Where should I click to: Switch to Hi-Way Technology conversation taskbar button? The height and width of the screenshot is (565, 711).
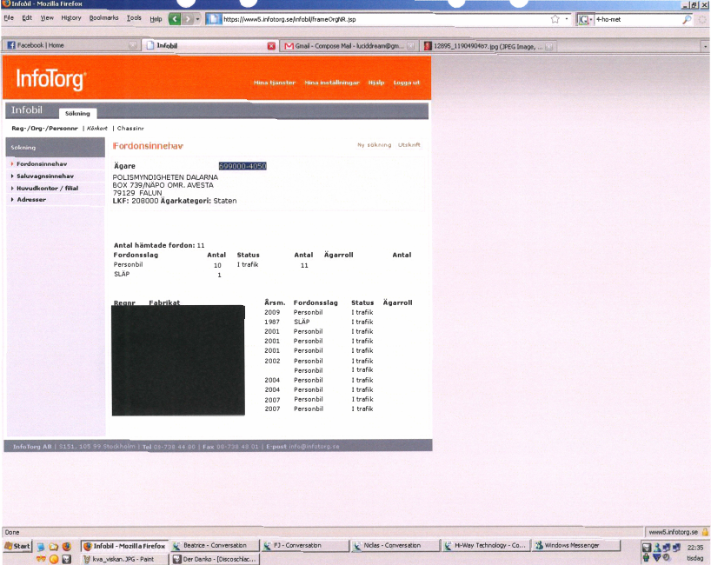click(486, 546)
